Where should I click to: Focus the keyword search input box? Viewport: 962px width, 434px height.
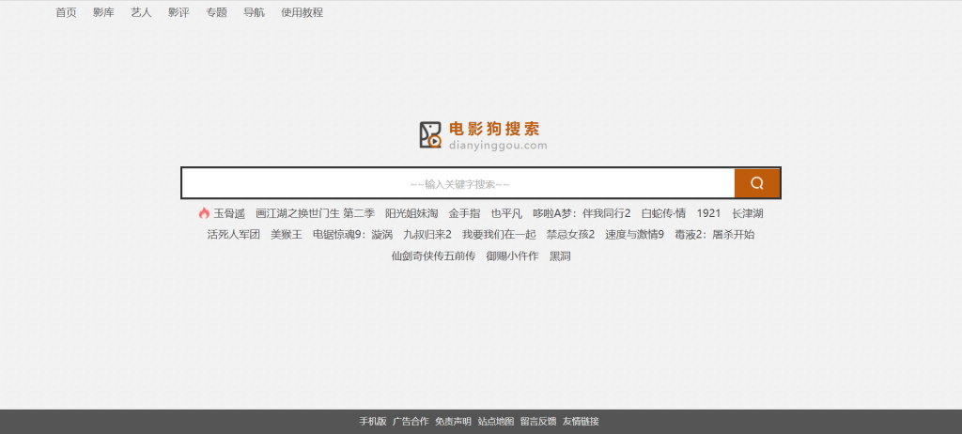pyautogui.click(x=458, y=183)
